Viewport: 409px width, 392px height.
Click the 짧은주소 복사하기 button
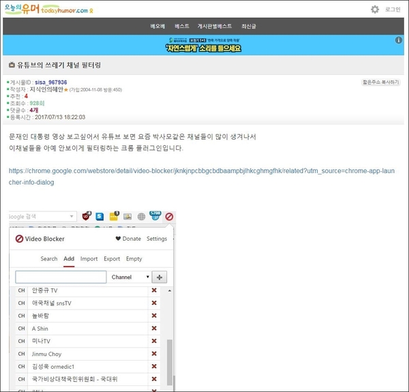[x=381, y=82]
